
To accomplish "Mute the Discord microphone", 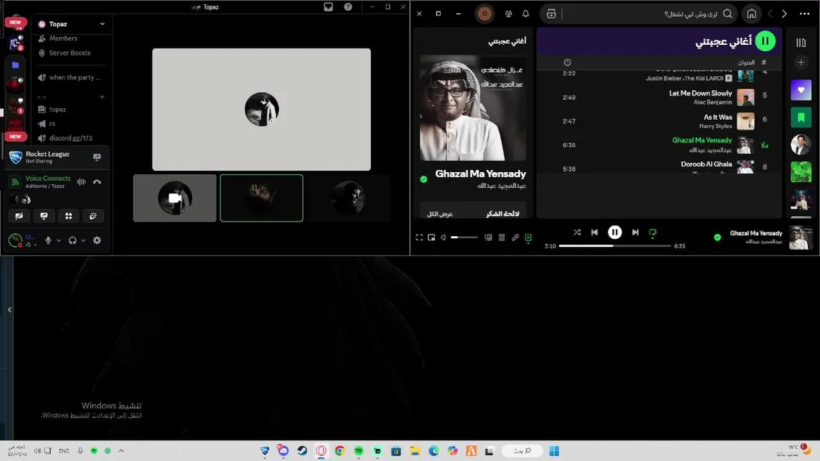I will coord(48,240).
